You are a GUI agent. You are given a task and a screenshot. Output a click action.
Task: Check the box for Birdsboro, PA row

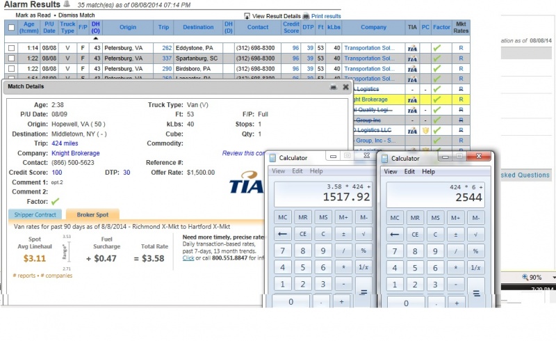(x=11, y=69)
